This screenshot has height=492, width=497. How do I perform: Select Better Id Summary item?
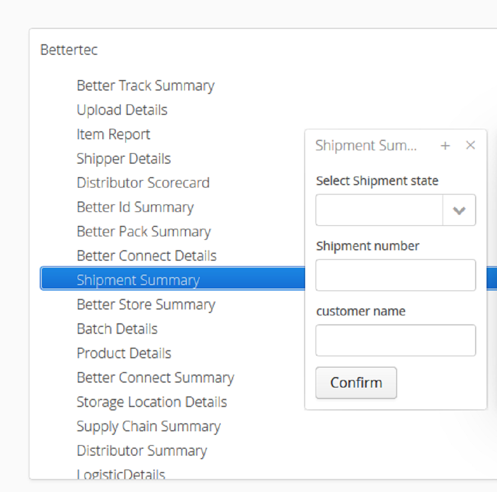click(x=135, y=207)
